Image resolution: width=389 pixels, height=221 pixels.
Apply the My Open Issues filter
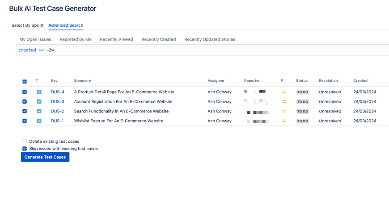35,39
